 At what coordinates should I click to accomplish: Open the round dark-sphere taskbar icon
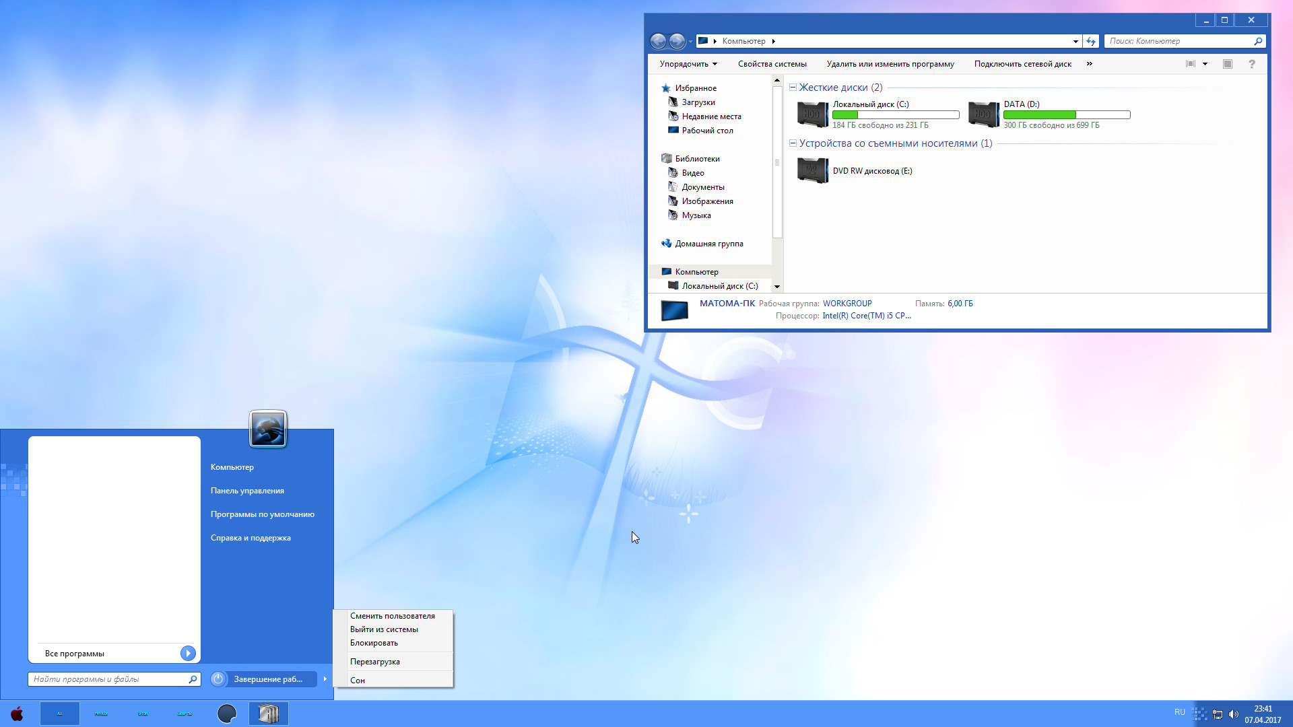tap(227, 714)
